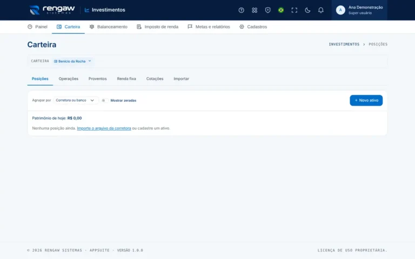The image size is (415, 259).
Task: Select the Carteira menu item
Action: (x=68, y=26)
